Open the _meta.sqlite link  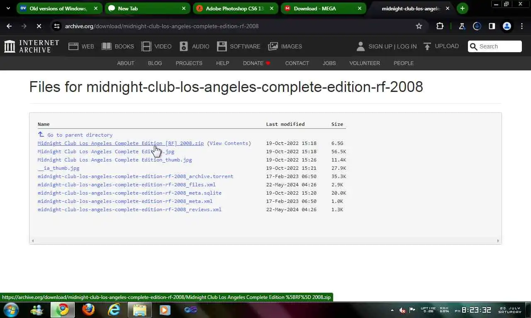129,193
